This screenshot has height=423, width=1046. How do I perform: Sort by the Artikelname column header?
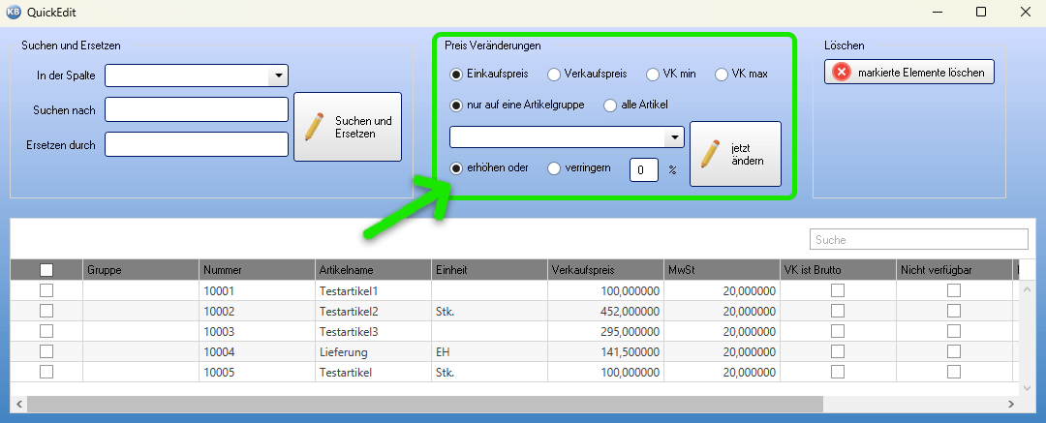pos(373,270)
